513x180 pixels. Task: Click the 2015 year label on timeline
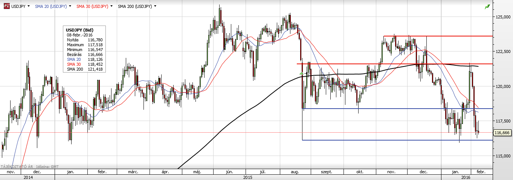tap(247, 177)
